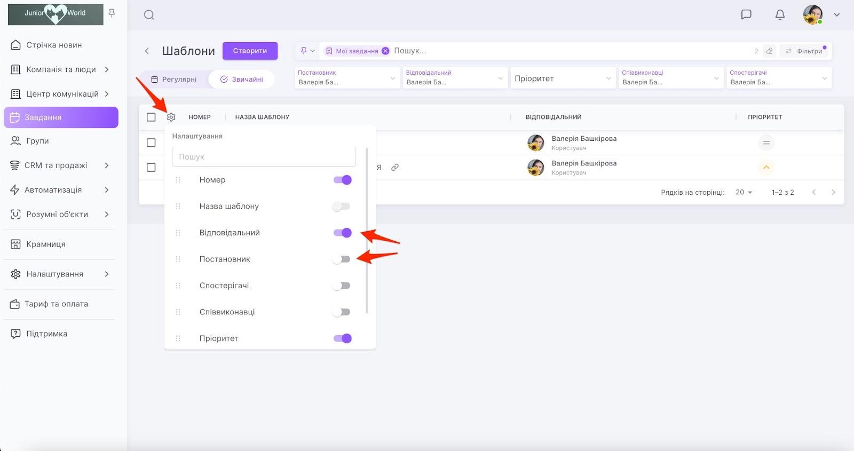
Task: Disable the Відповідальний column toggle
Action: coord(342,233)
